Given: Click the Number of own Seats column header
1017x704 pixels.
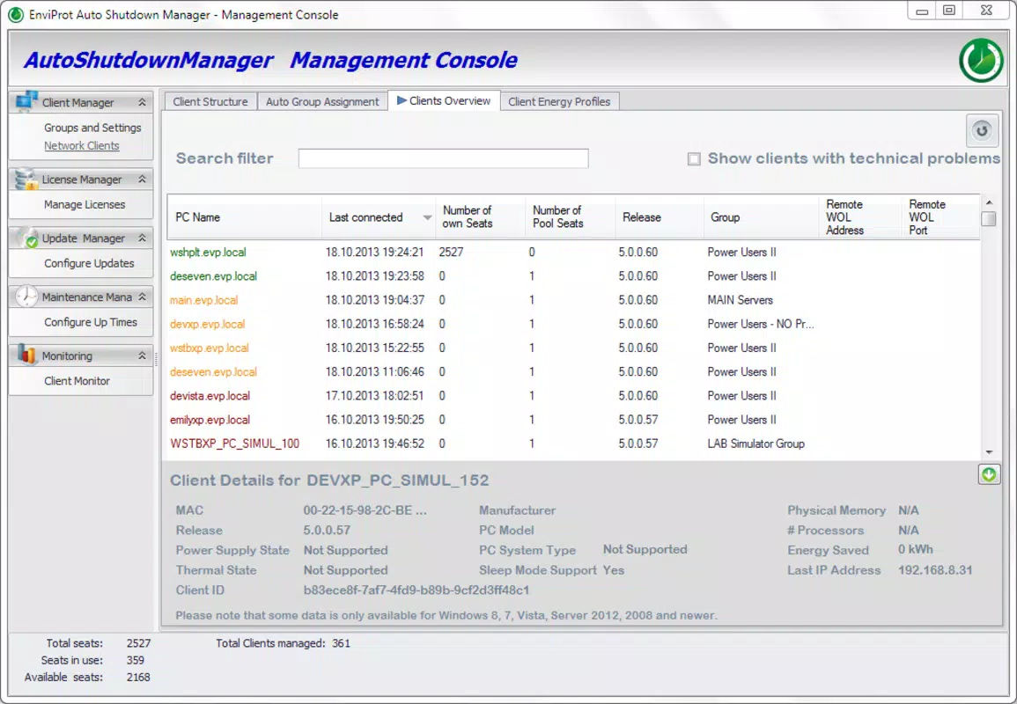Looking at the screenshot, I should tap(481, 217).
